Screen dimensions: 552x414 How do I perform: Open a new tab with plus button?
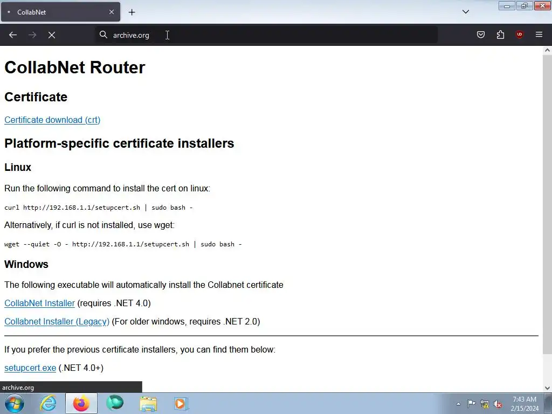coord(132,12)
